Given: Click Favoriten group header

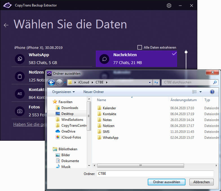Looking at the screenshot, I should tap(63, 102).
